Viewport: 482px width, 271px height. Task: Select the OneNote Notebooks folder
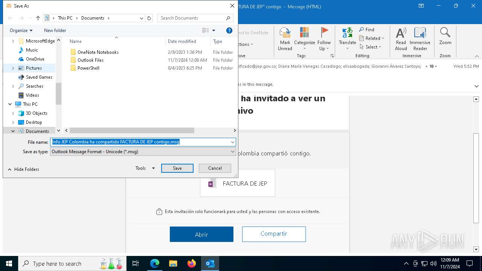[x=98, y=52]
